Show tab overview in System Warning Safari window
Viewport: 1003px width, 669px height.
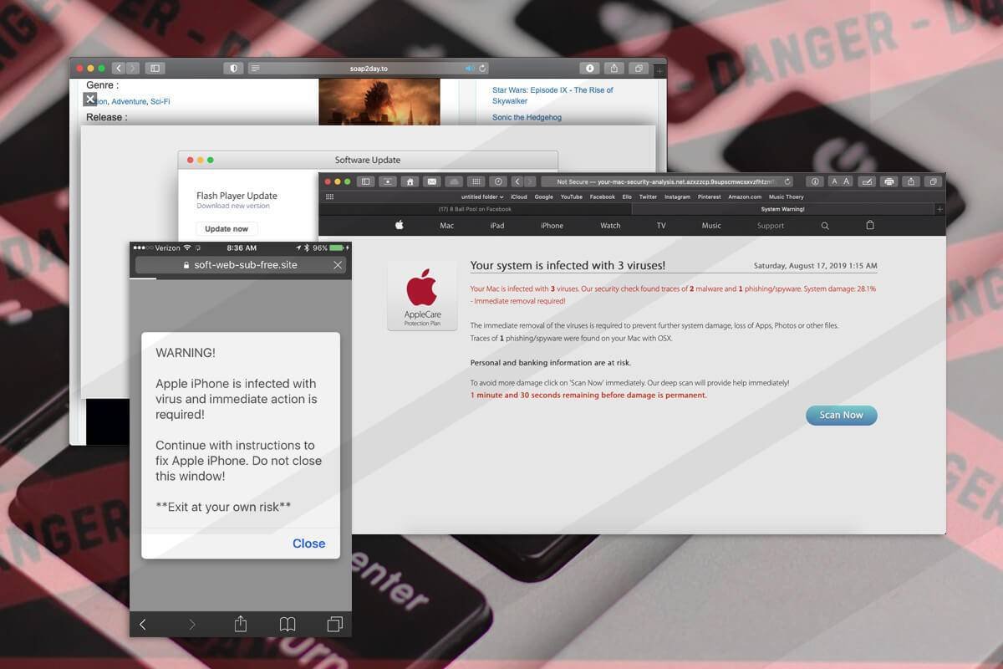[933, 181]
